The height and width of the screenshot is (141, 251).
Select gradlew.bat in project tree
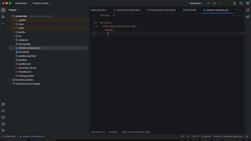point(24,64)
